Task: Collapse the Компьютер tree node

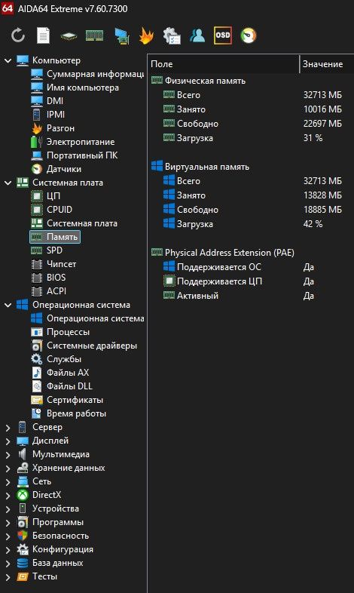Action: click(8, 60)
